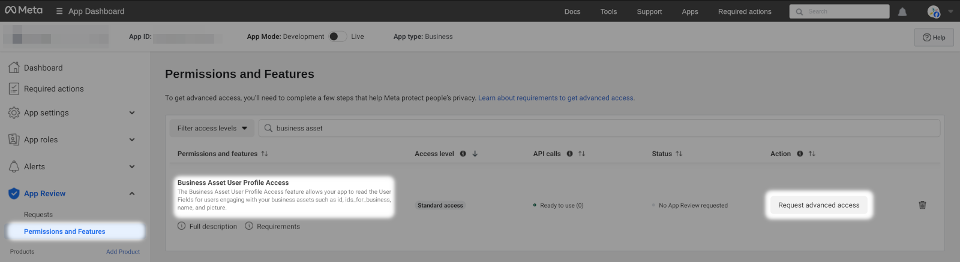Click the Alerts bell icon in sidebar
The width and height of the screenshot is (960, 262).
click(14, 166)
